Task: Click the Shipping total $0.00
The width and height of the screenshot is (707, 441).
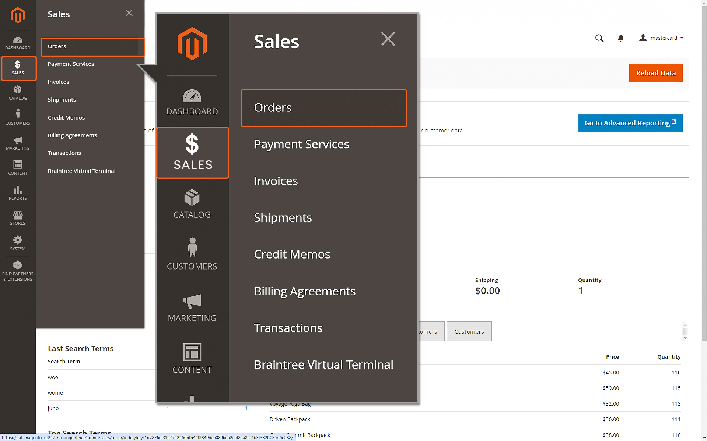Action: (x=487, y=291)
